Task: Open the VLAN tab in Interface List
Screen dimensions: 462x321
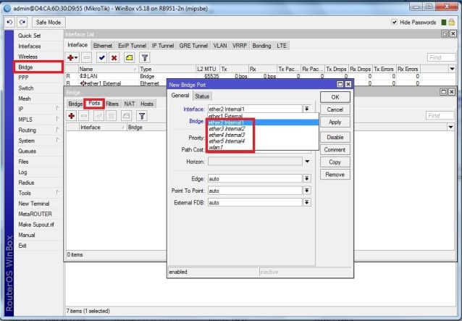Action: click(220, 46)
